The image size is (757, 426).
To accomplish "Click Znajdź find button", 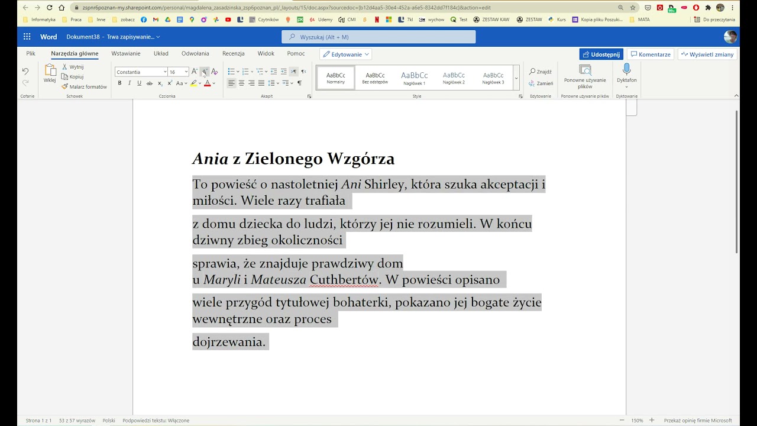I will [540, 72].
